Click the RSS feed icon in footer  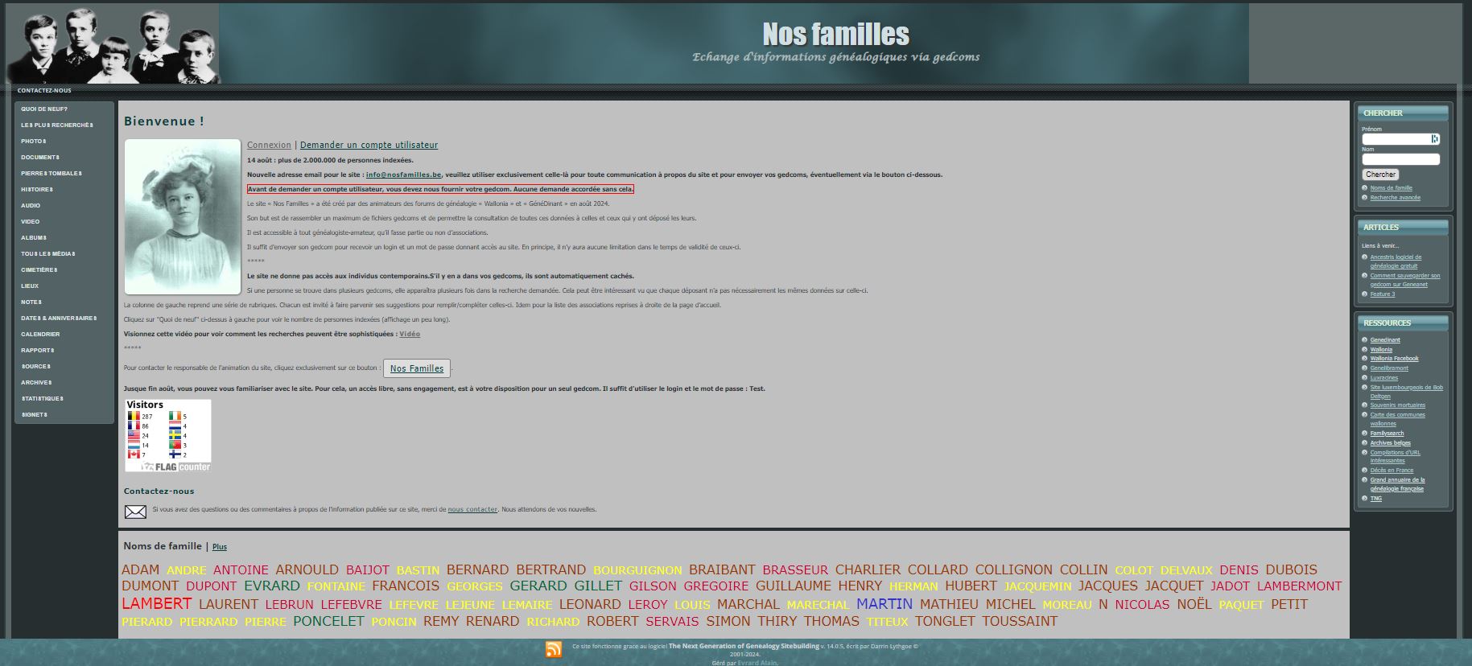554,649
